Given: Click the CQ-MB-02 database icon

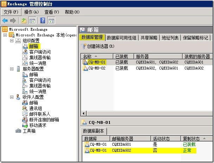Looking at the screenshot, I should (x=85, y=68).
